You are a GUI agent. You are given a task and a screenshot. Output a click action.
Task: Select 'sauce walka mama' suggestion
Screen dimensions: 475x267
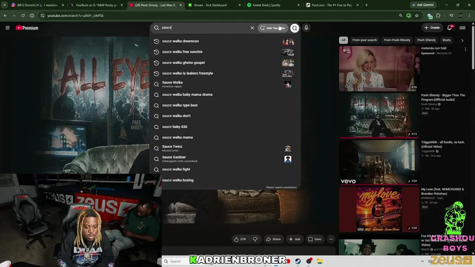click(x=225, y=138)
